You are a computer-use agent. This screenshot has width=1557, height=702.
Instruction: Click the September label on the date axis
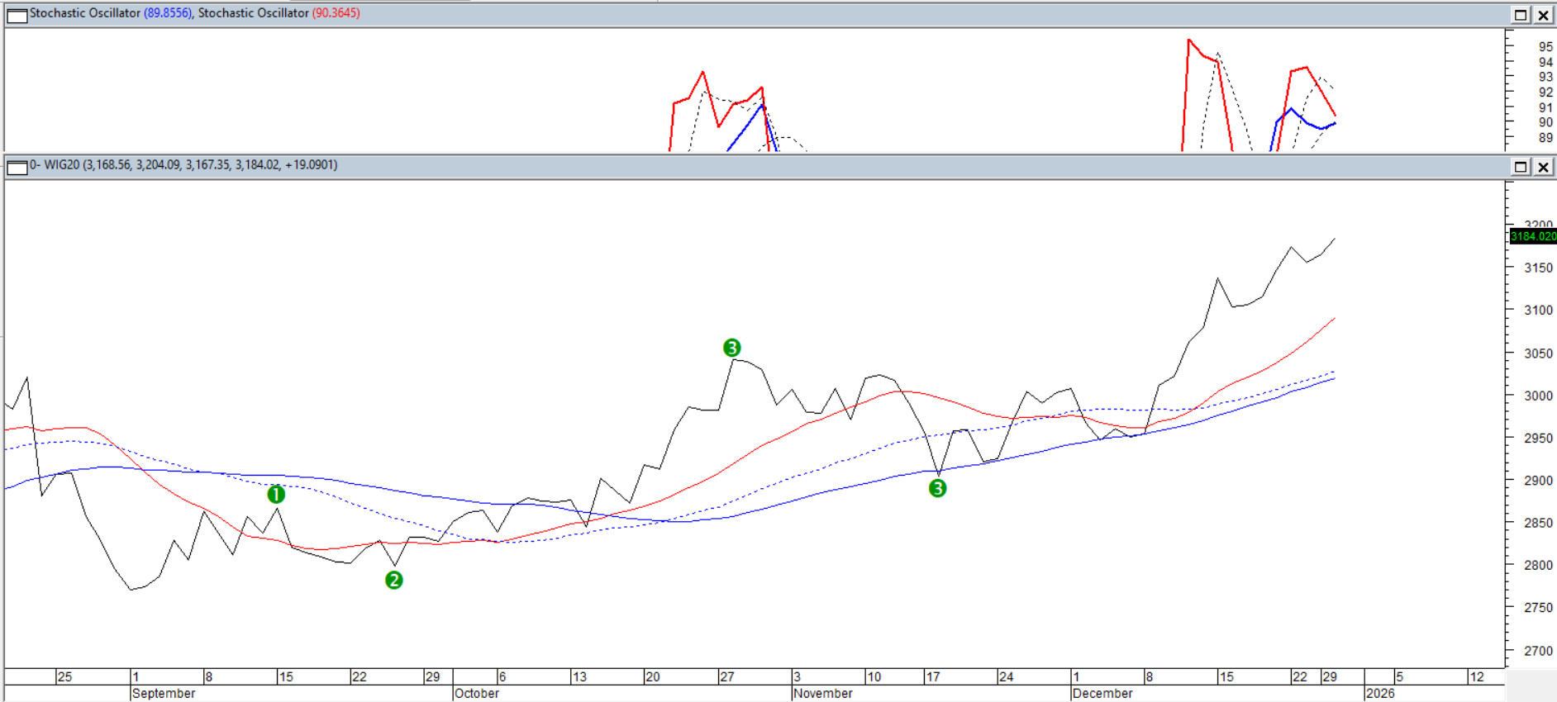click(164, 693)
